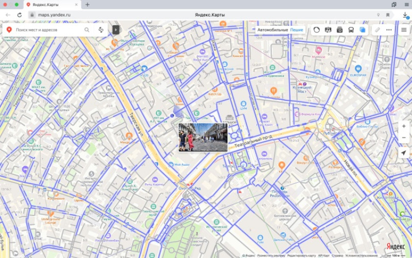
Task: Open the three-dot more options menu
Action: pyautogui.click(x=389, y=30)
